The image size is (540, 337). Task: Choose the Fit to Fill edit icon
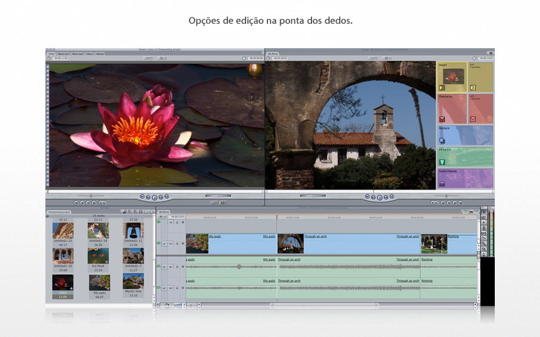point(442,162)
